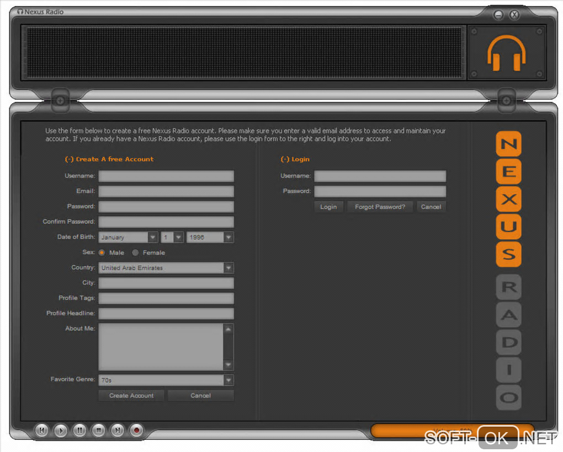Click the Profile Headline field
The image size is (563, 452).
click(x=166, y=314)
